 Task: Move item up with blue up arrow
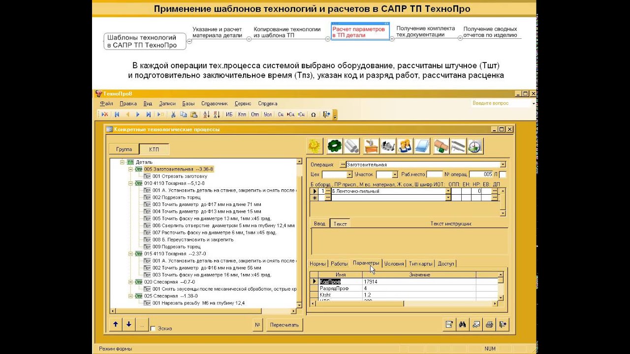116,324
